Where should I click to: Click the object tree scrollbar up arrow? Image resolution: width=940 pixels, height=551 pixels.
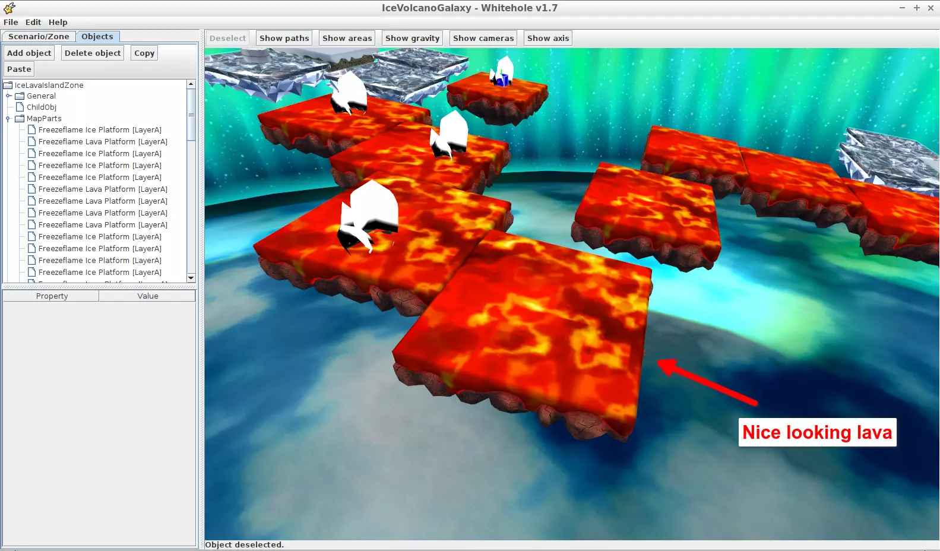[191, 84]
